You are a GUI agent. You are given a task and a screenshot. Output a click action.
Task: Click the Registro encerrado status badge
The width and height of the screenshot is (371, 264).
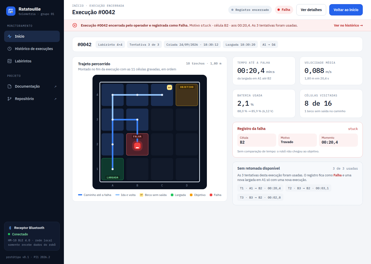(250, 10)
